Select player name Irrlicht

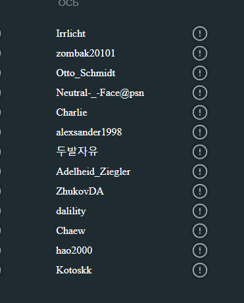(x=71, y=34)
